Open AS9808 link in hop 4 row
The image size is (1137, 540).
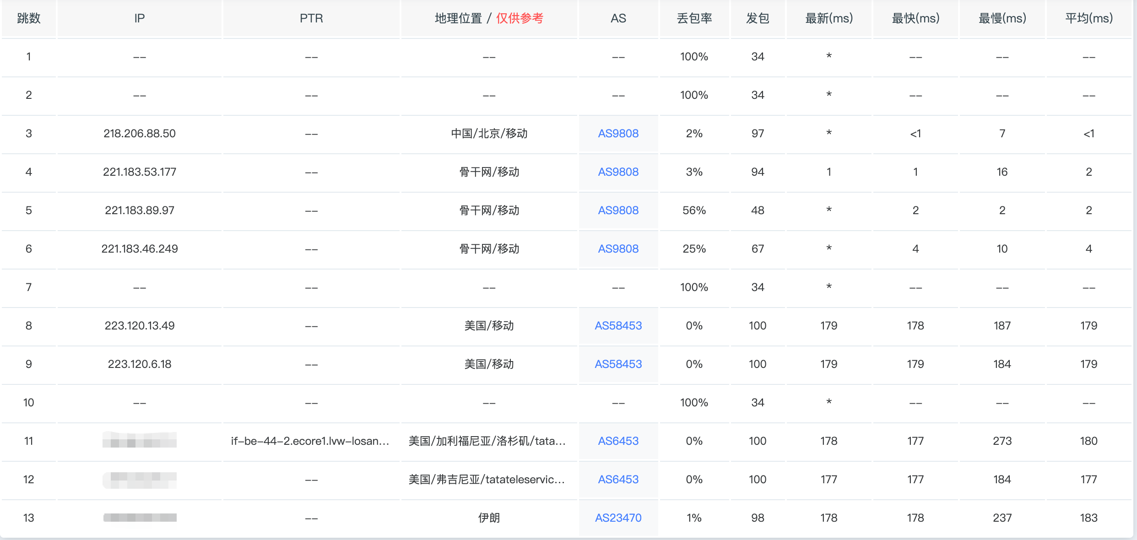coord(618,172)
